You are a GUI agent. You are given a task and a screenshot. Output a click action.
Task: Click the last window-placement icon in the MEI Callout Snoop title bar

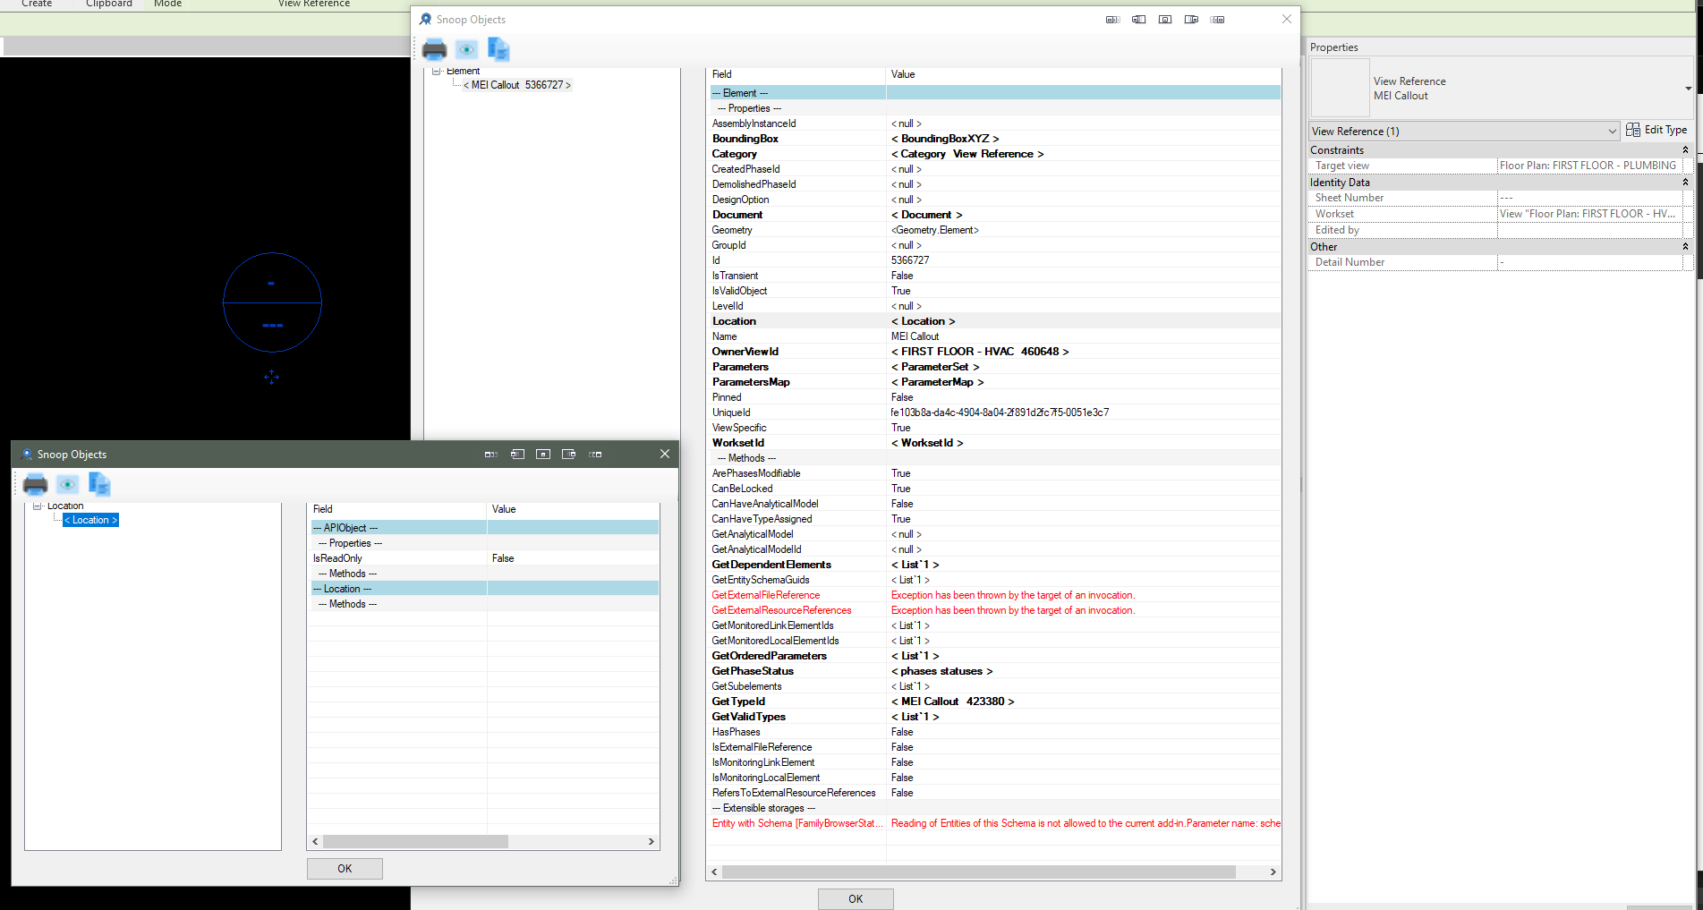1218,20
